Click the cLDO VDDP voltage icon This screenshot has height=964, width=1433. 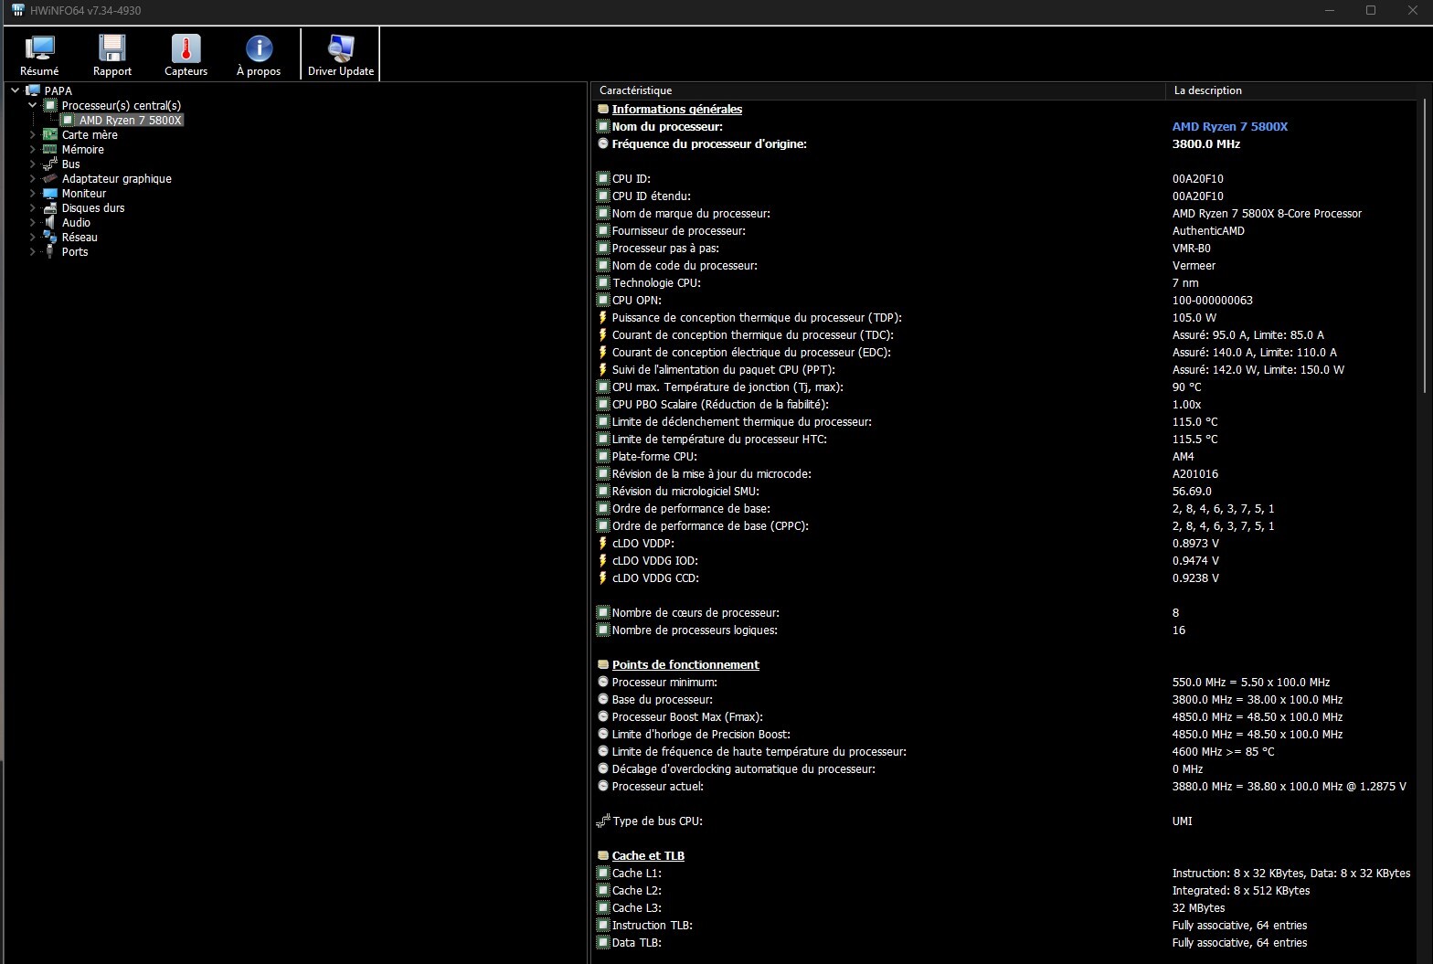(x=603, y=543)
